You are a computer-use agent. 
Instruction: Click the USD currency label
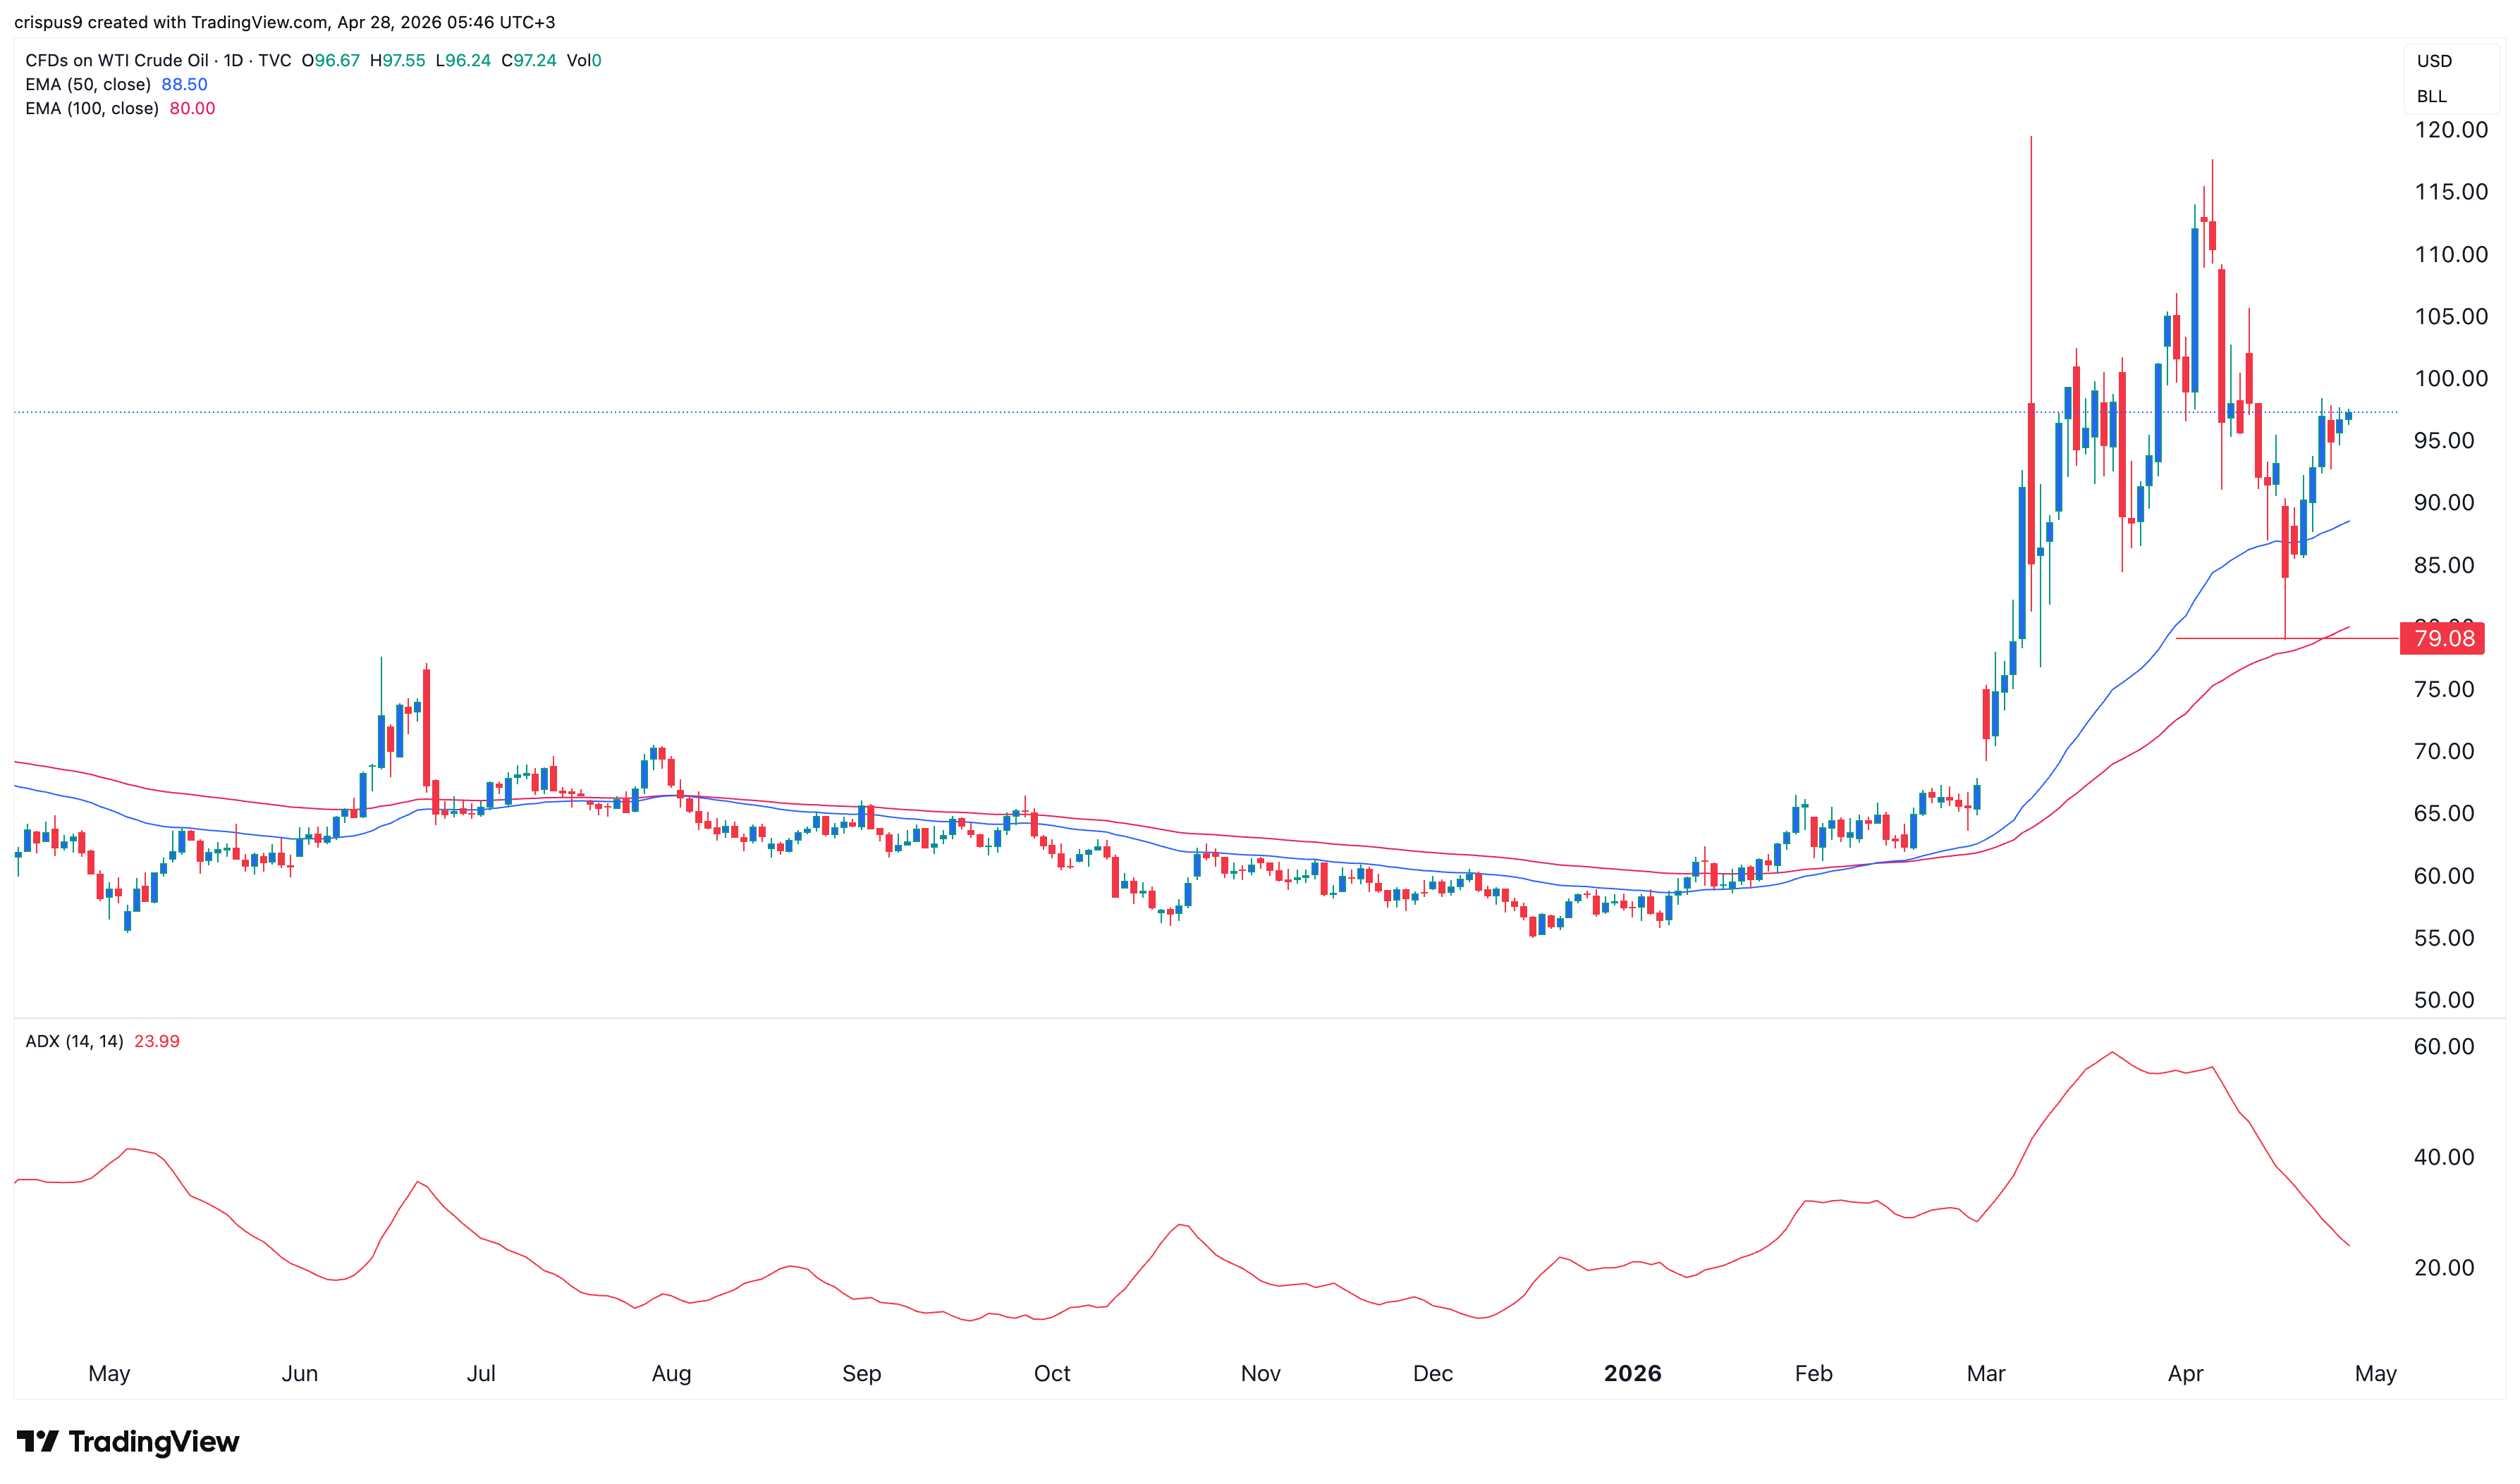[2433, 61]
